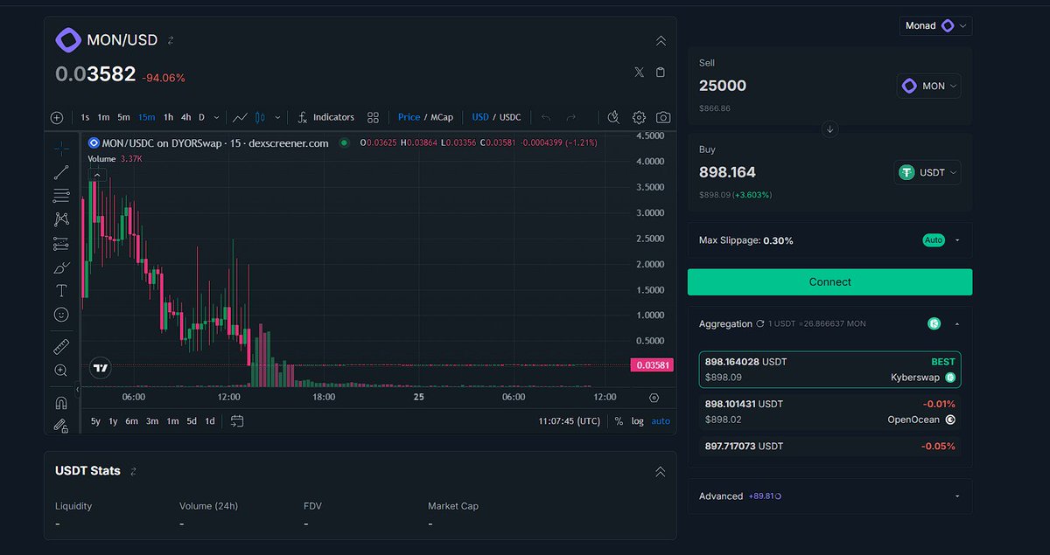Select the XABCD pattern tool
The width and height of the screenshot is (1050, 555).
click(x=61, y=219)
